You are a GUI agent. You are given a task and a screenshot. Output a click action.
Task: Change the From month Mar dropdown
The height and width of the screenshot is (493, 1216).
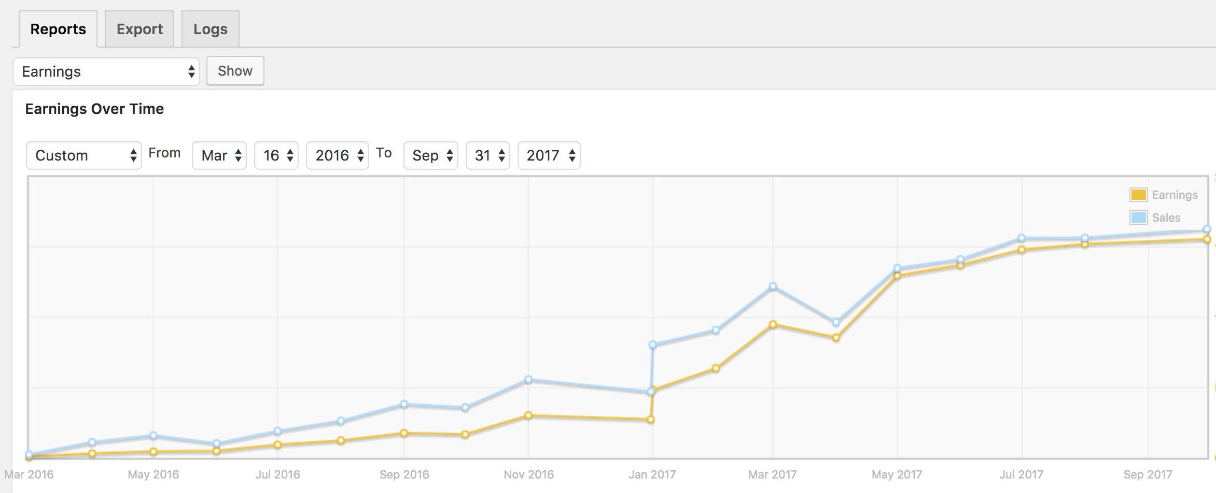tap(219, 155)
